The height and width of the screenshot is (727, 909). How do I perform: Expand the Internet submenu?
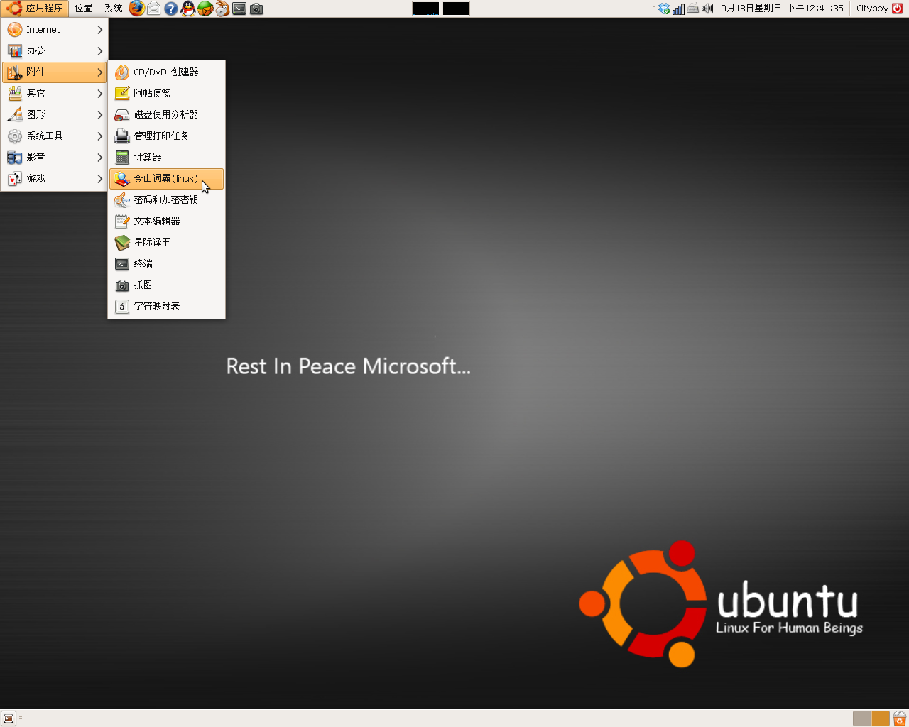point(55,29)
